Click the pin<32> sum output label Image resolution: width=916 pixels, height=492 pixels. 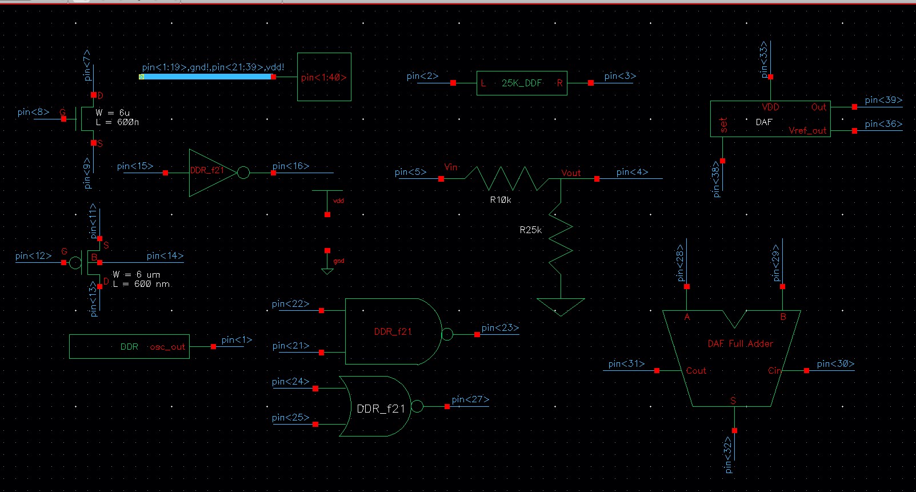point(728,455)
